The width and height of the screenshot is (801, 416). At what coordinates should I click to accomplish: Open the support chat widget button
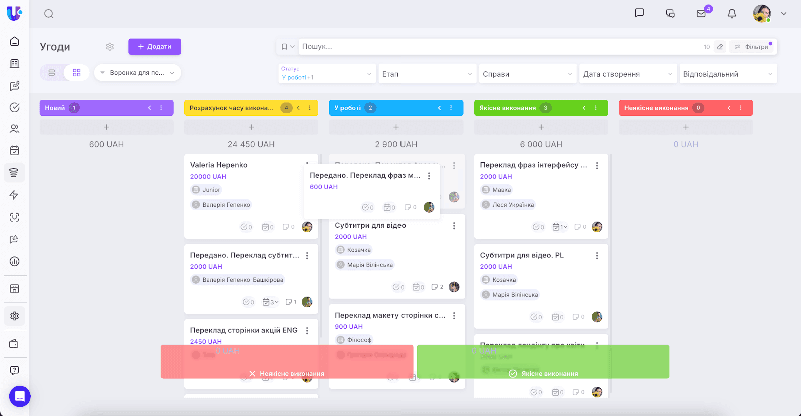coord(20,396)
